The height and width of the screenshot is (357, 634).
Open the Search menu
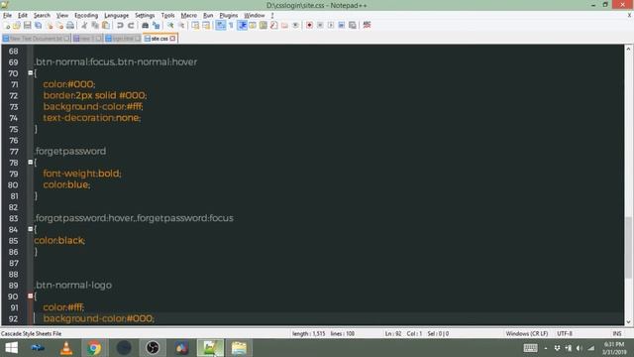pyautogui.click(x=42, y=16)
